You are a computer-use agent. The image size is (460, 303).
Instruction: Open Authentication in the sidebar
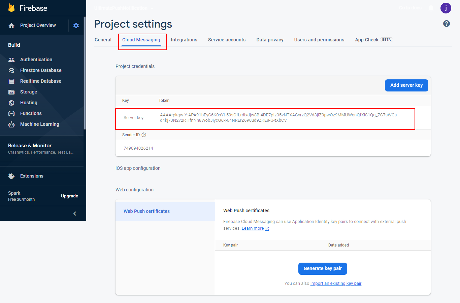(x=36, y=60)
